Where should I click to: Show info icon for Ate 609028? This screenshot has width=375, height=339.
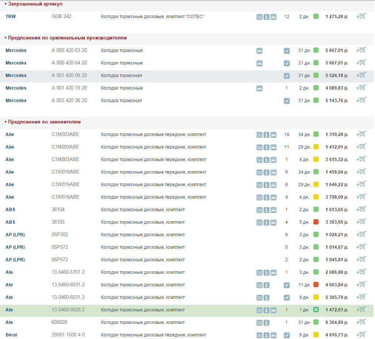(x=266, y=323)
